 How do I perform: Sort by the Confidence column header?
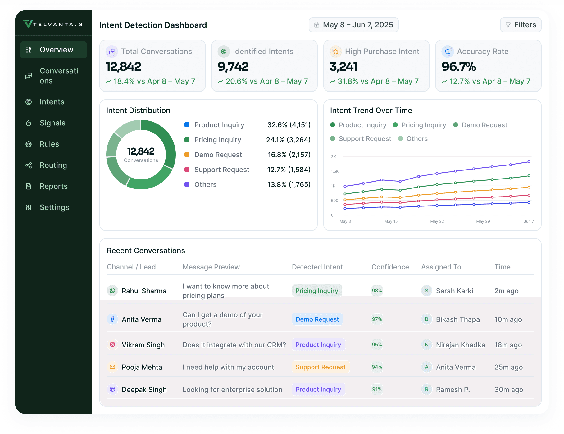click(x=390, y=267)
